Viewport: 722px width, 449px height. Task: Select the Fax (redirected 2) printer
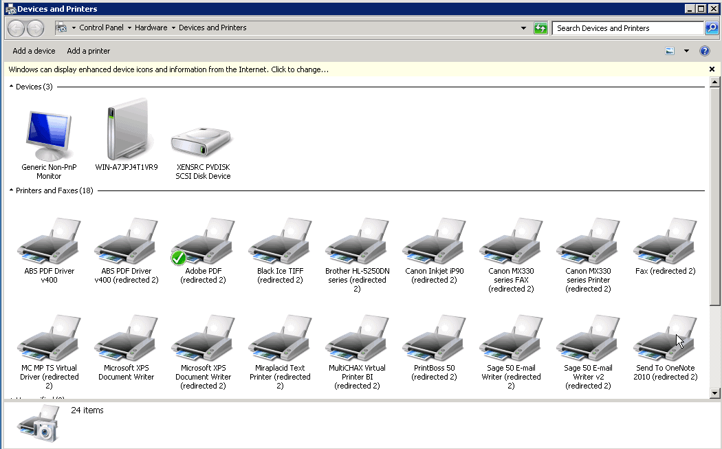tap(665, 243)
